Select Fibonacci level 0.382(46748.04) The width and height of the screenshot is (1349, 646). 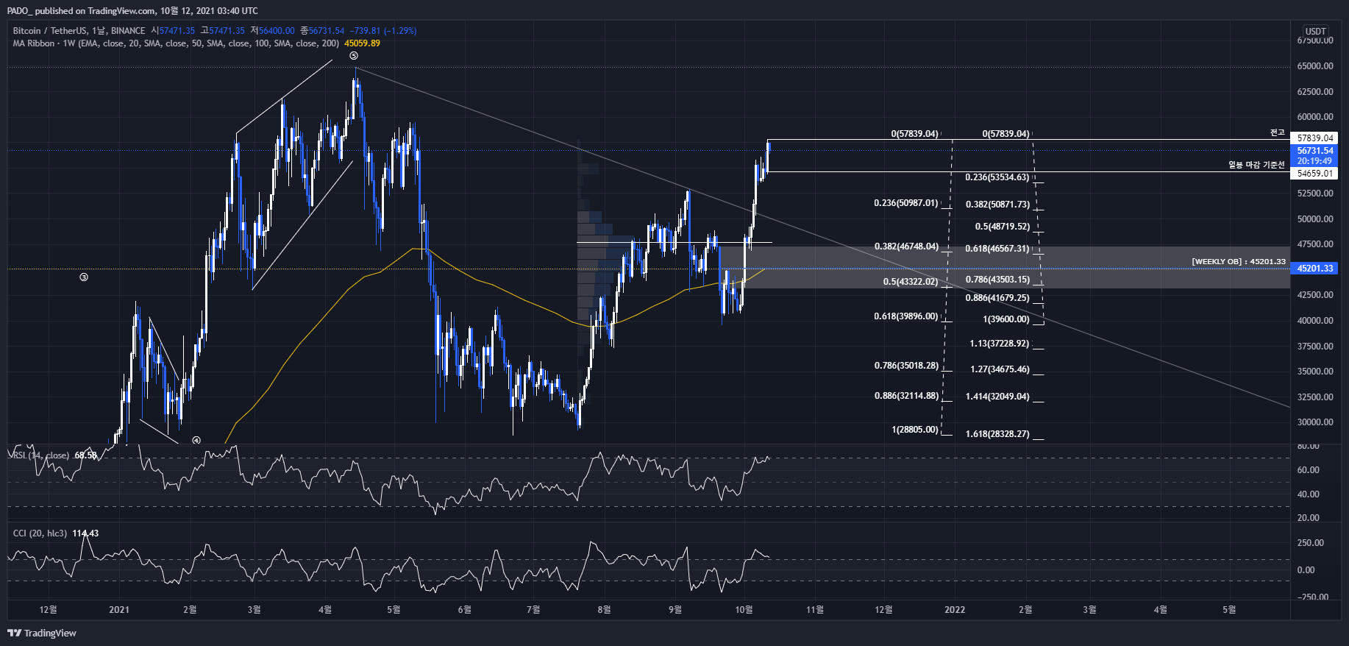click(x=906, y=246)
